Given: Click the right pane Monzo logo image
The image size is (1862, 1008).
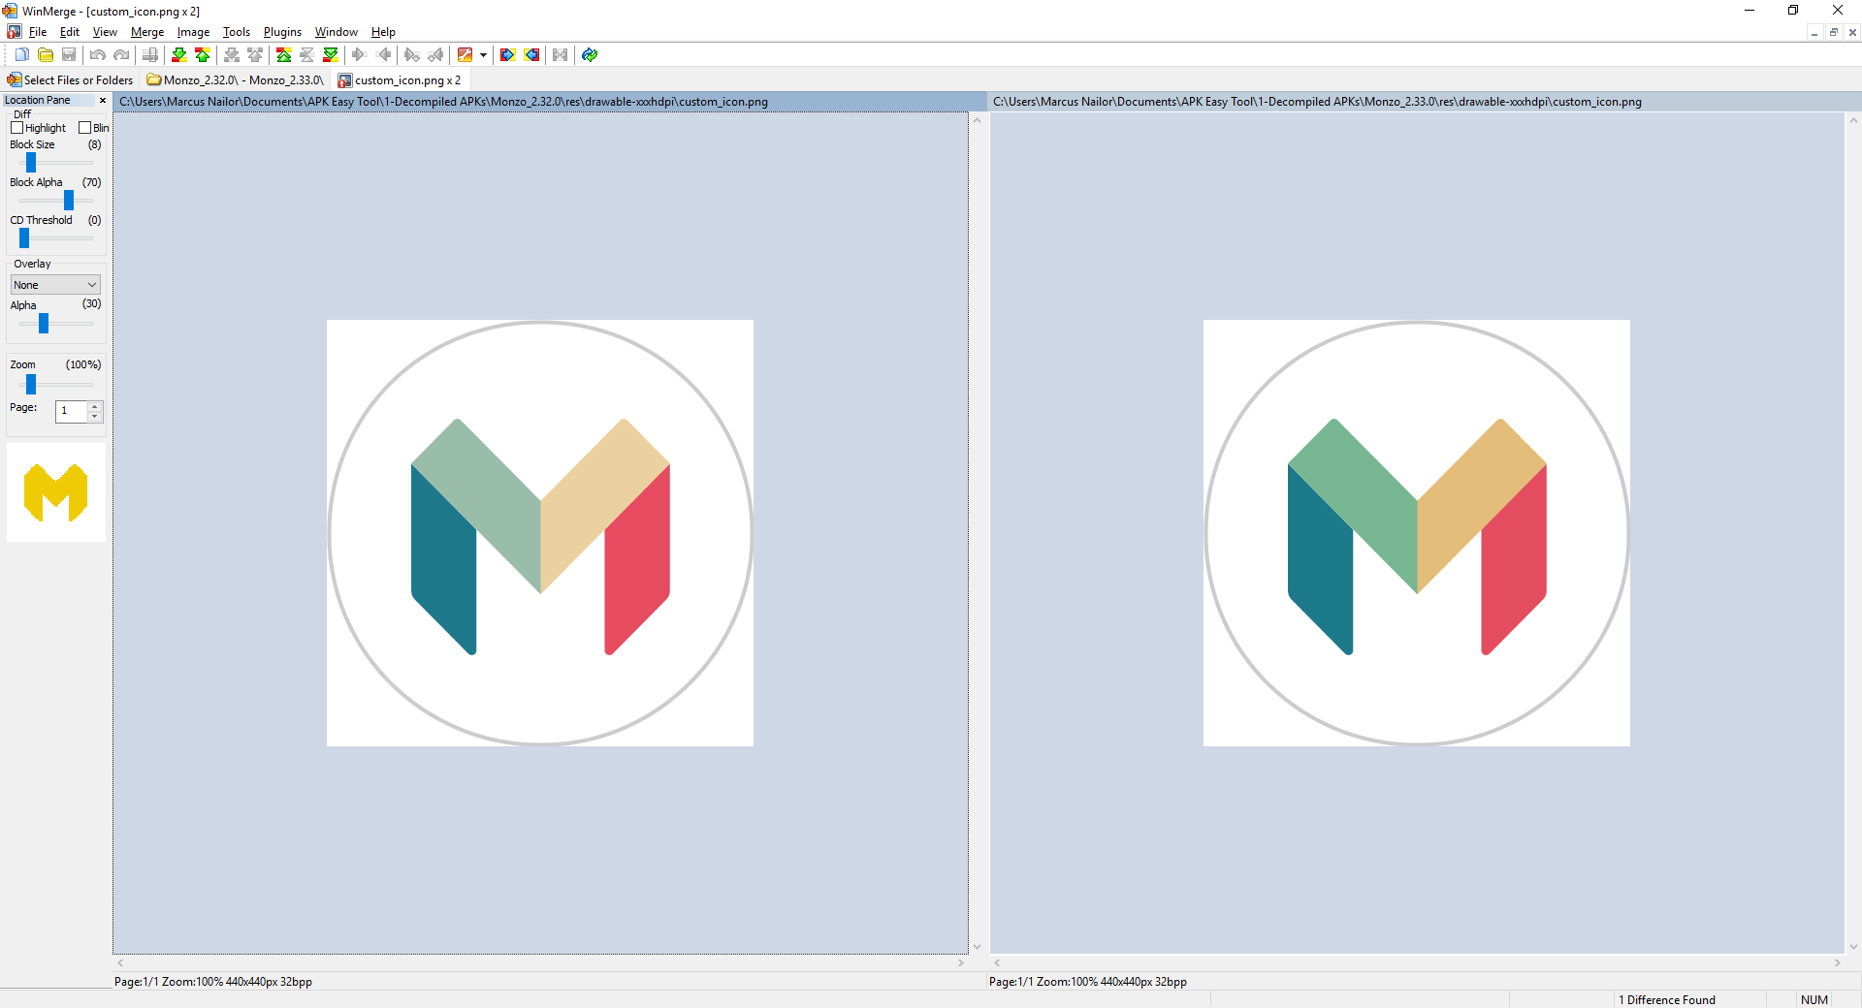Looking at the screenshot, I should 1417,533.
